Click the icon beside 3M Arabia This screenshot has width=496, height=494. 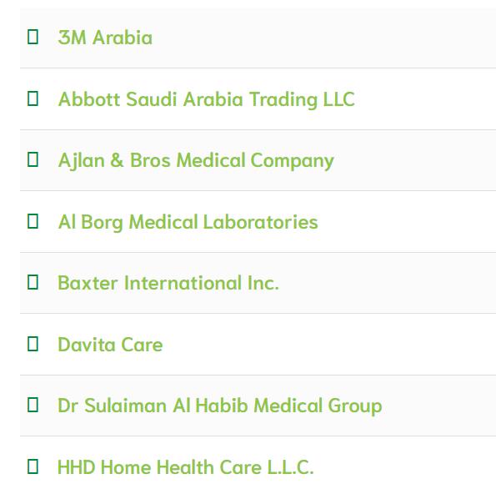point(33,37)
